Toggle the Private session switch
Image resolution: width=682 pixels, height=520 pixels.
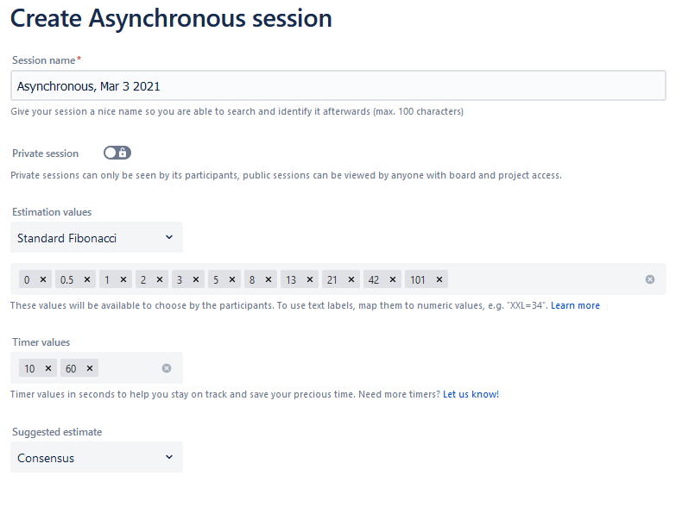pos(117,153)
